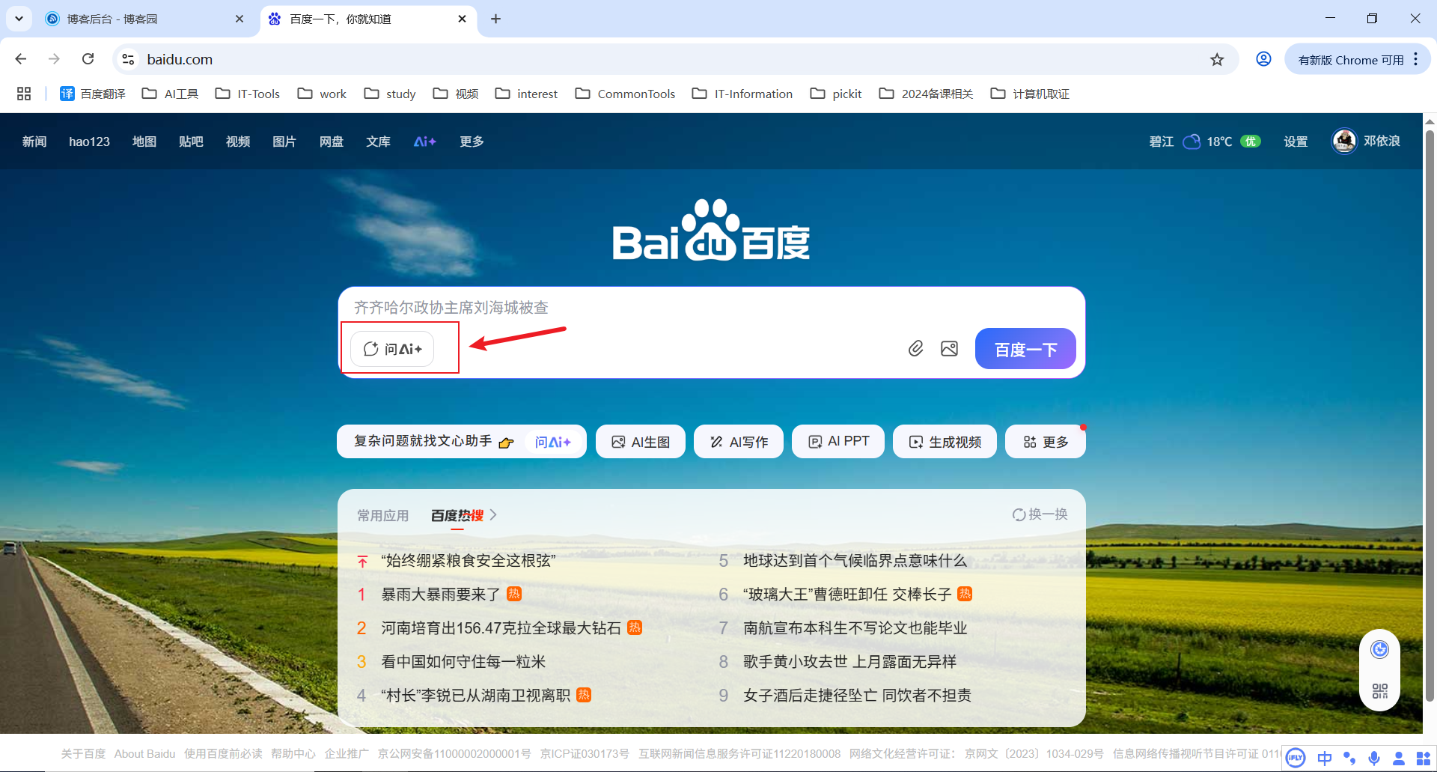Click 复杂问题就找文心助手 banner
Image resolution: width=1437 pixels, height=772 pixels.
462,442
